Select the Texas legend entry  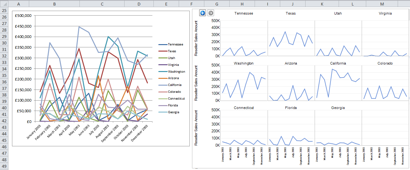(172, 51)
